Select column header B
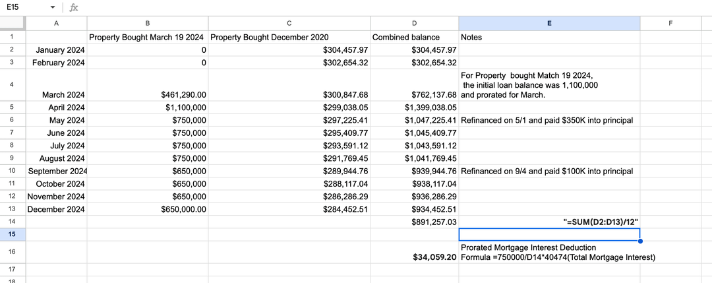Viewport: 712px width, 283px height. coord(147,23)
